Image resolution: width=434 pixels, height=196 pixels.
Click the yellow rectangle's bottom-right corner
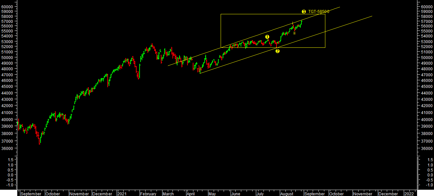coord(325,47)
